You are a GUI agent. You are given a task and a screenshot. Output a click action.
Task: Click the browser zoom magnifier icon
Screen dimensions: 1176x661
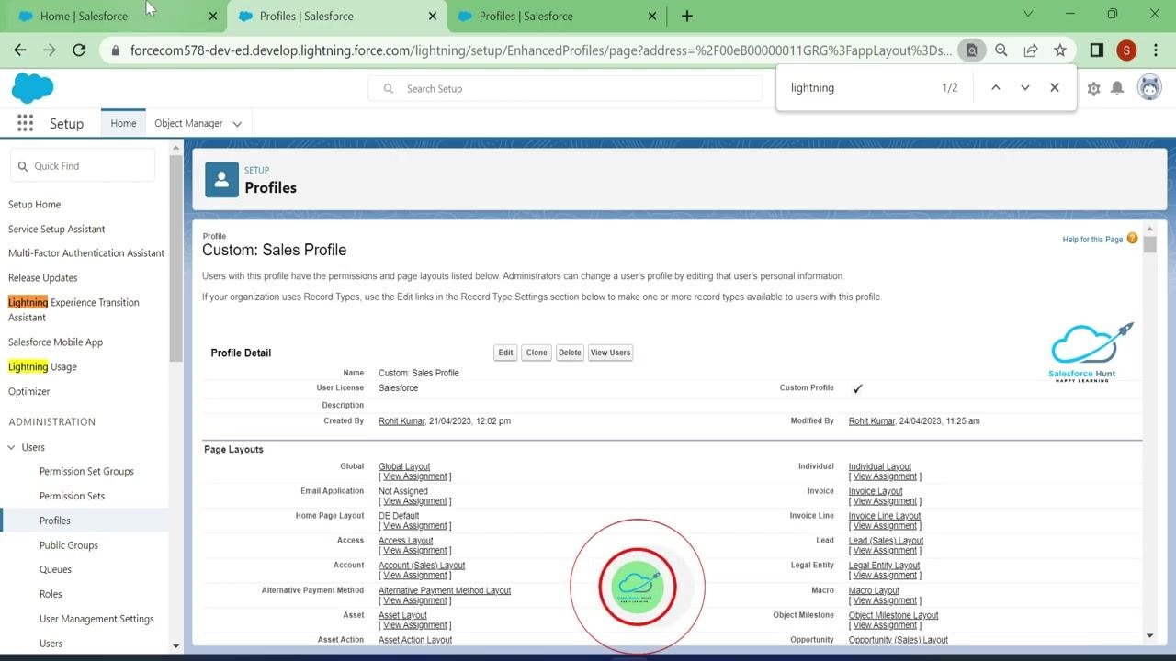click(x=1001, y=50)
